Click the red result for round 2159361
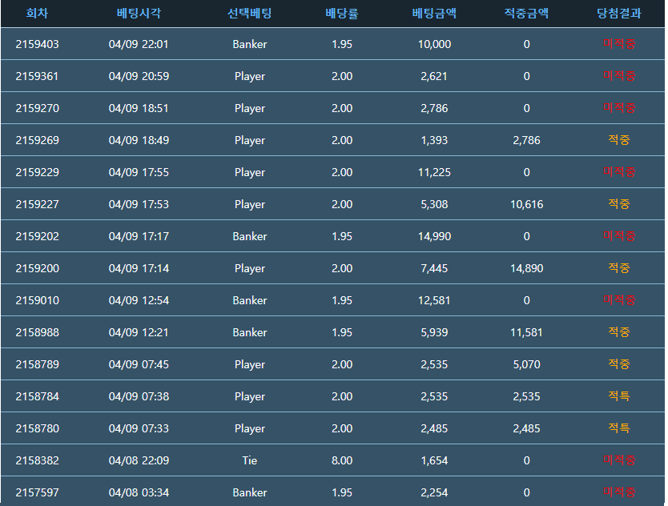This screenshot has width=668, height=506. pos(618,76)
